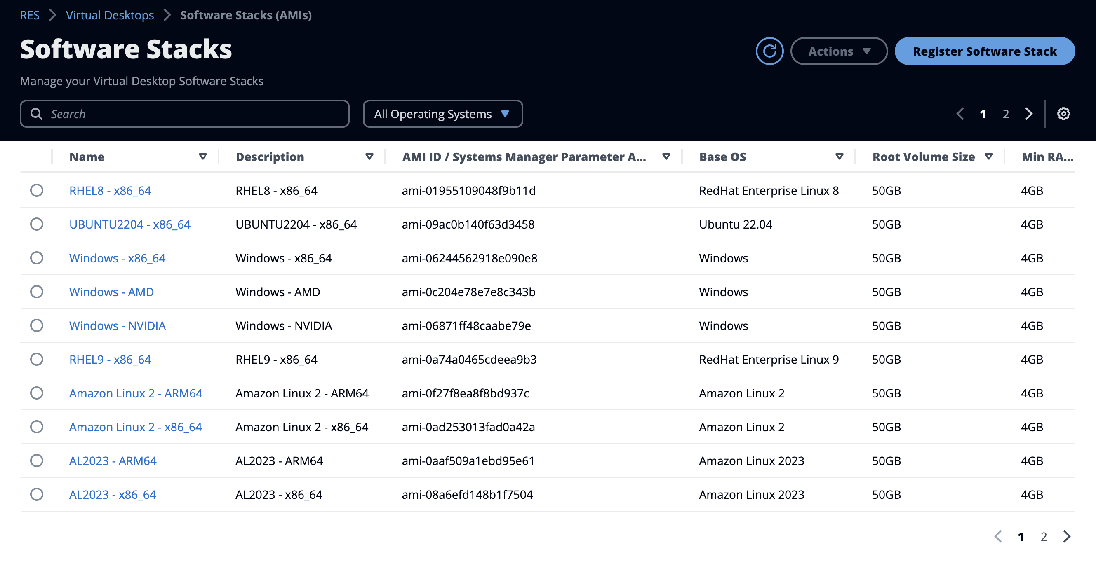Open the RHEL9 - x86_64 stack link
Viewport: 1096px width, 561px height.
110,359
